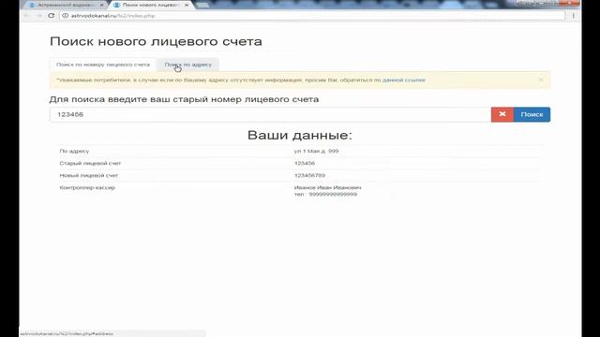The image size is (600, 337).
Task: Click the old account number field with 123456
Action: coord(270,114)
